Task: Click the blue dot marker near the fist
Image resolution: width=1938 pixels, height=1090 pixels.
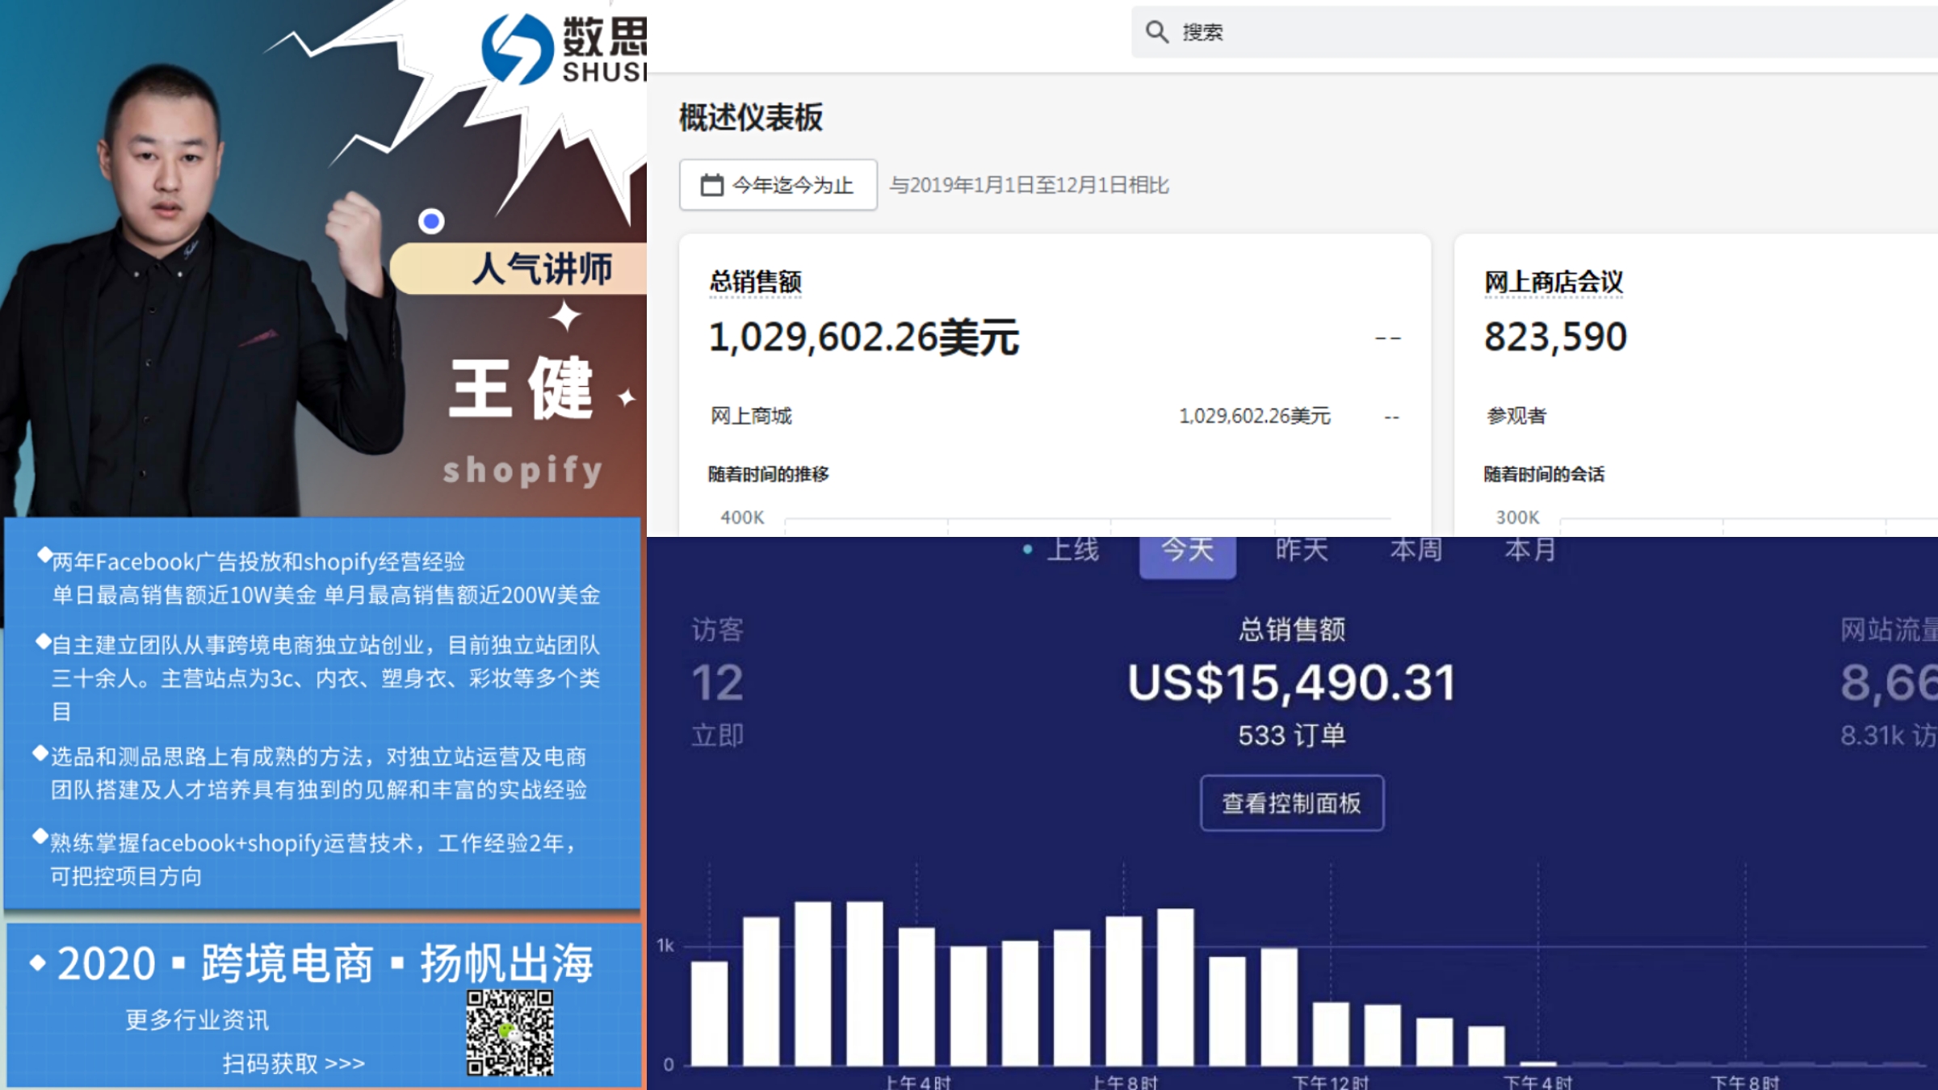Action: 431,221
